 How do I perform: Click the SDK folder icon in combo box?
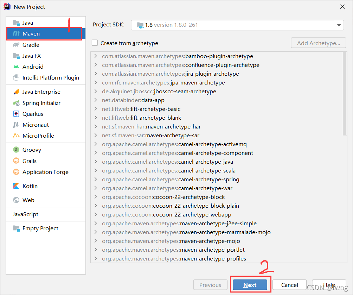tap(140, 25)
